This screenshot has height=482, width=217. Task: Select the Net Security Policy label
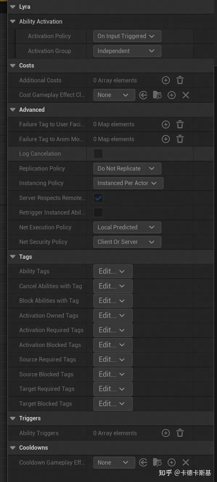pos(43,242)
